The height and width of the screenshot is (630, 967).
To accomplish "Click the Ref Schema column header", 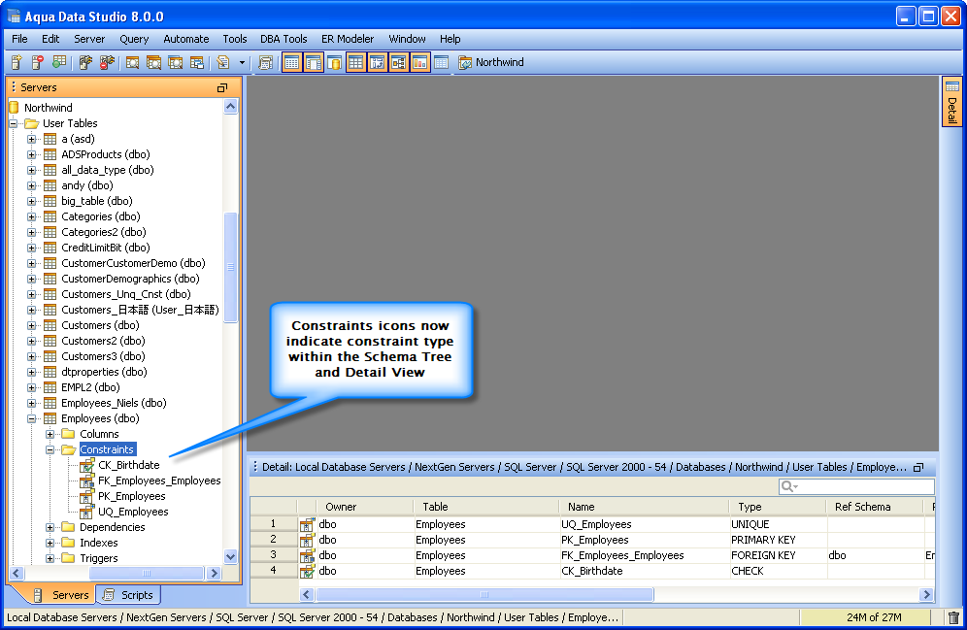I will (875, 507).
